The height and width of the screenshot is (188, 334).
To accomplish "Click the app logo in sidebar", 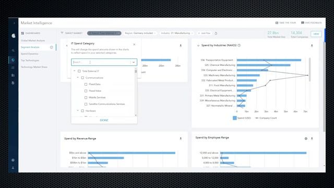I will click(x=14, y=36).
